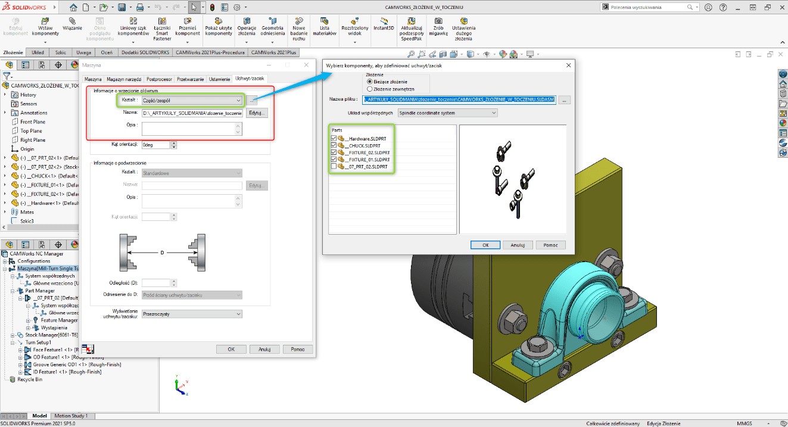Click the browse (...) button beside Kształt dropdown
The image size is (788, 427).
pos(253,100)
